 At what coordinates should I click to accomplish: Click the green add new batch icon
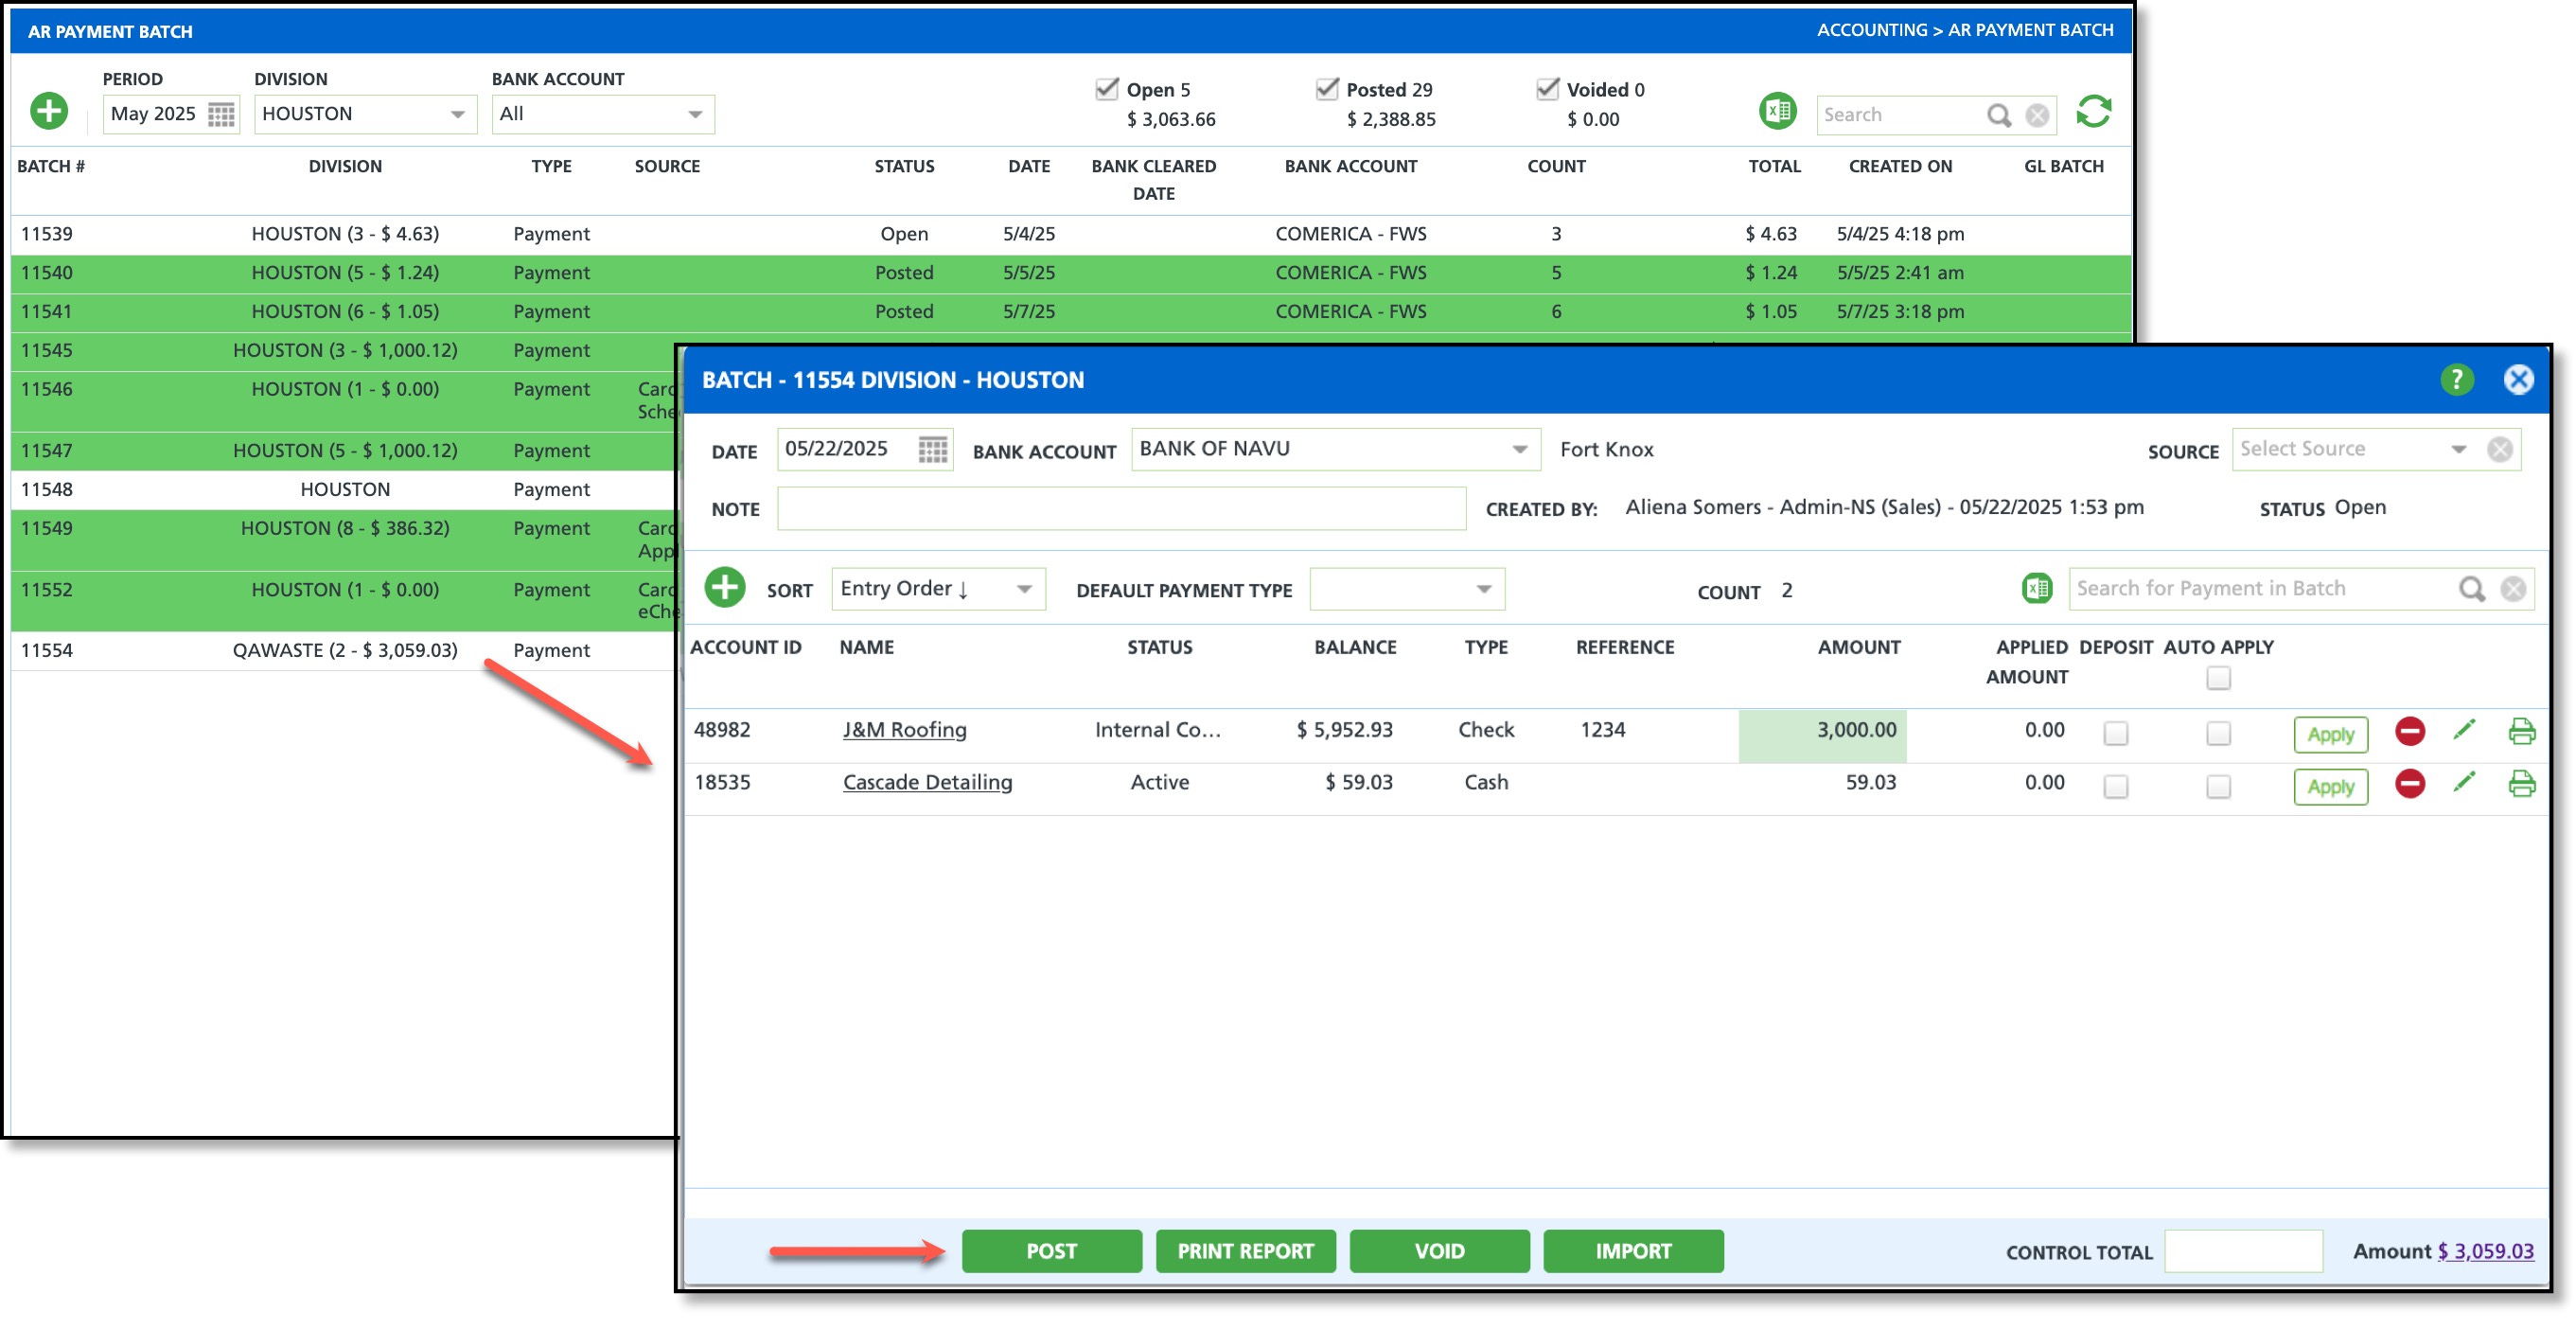49,111
